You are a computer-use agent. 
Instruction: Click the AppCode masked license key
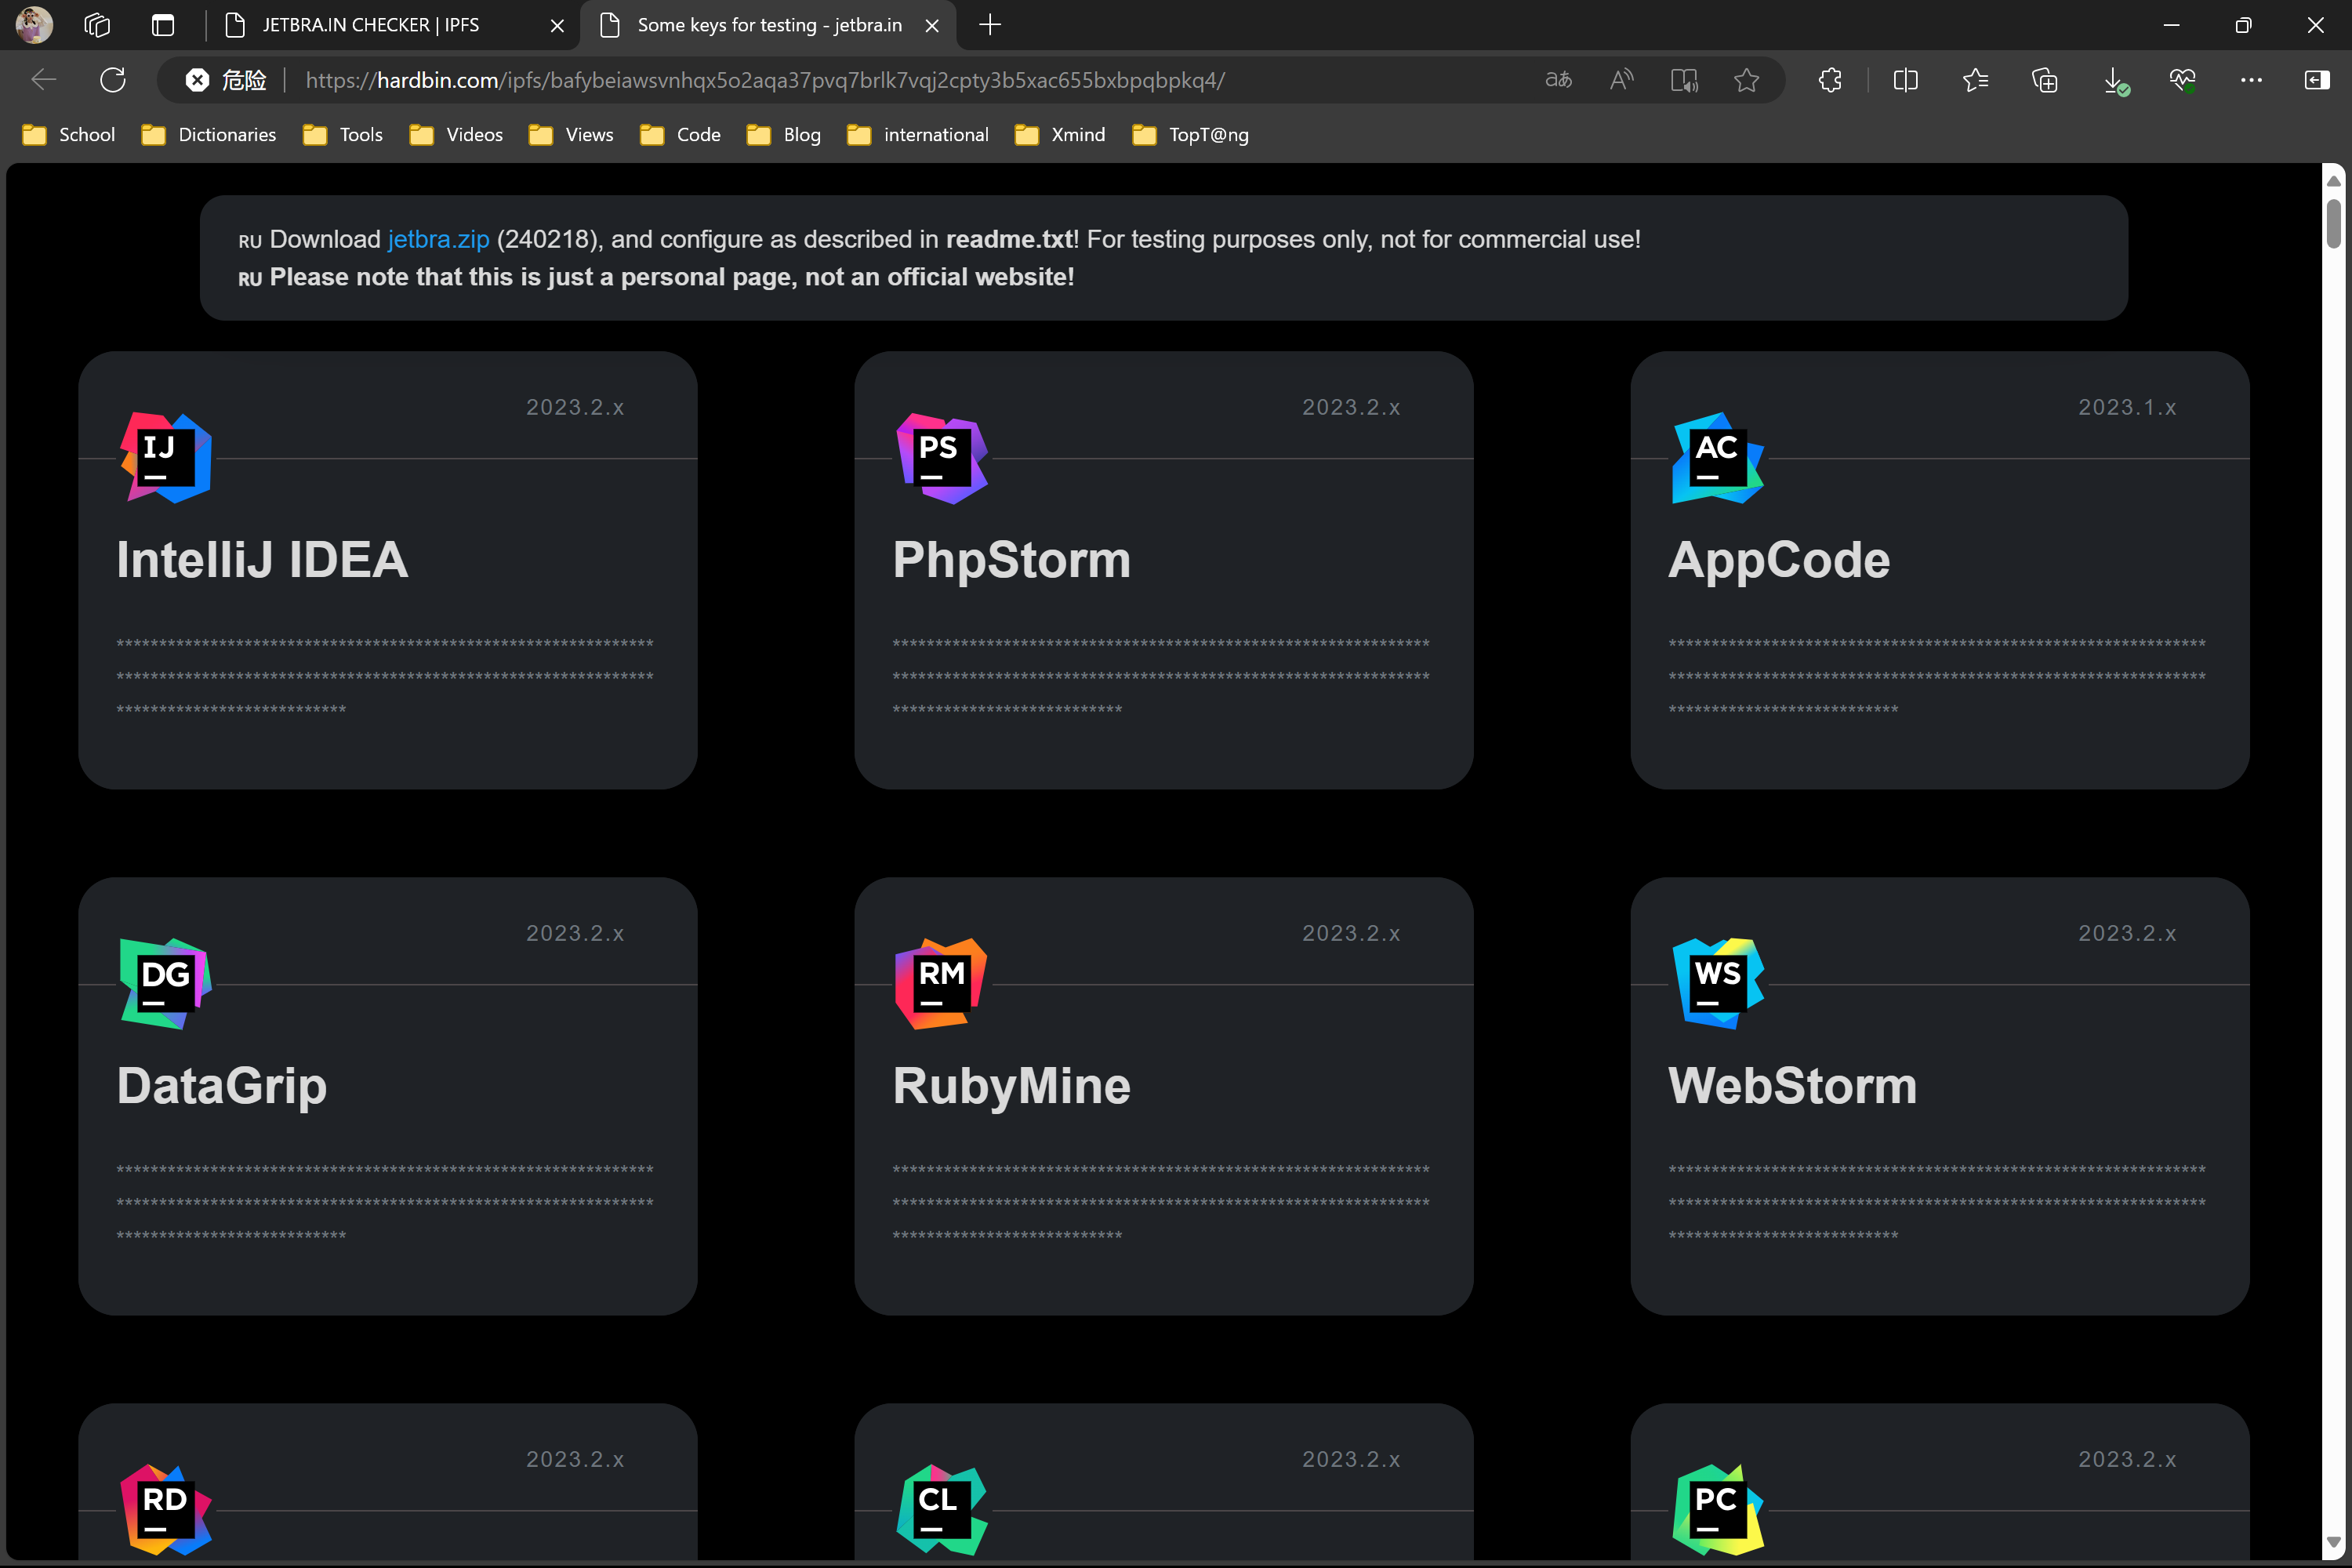point(1937,677)
